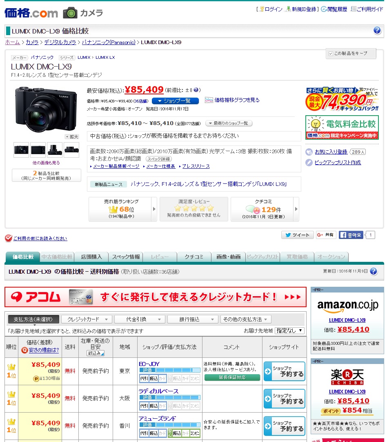The height and width of the screenshot is (442, 387).
Task: Click the five-star satisfaction rating panel
Action: (193, 209)
